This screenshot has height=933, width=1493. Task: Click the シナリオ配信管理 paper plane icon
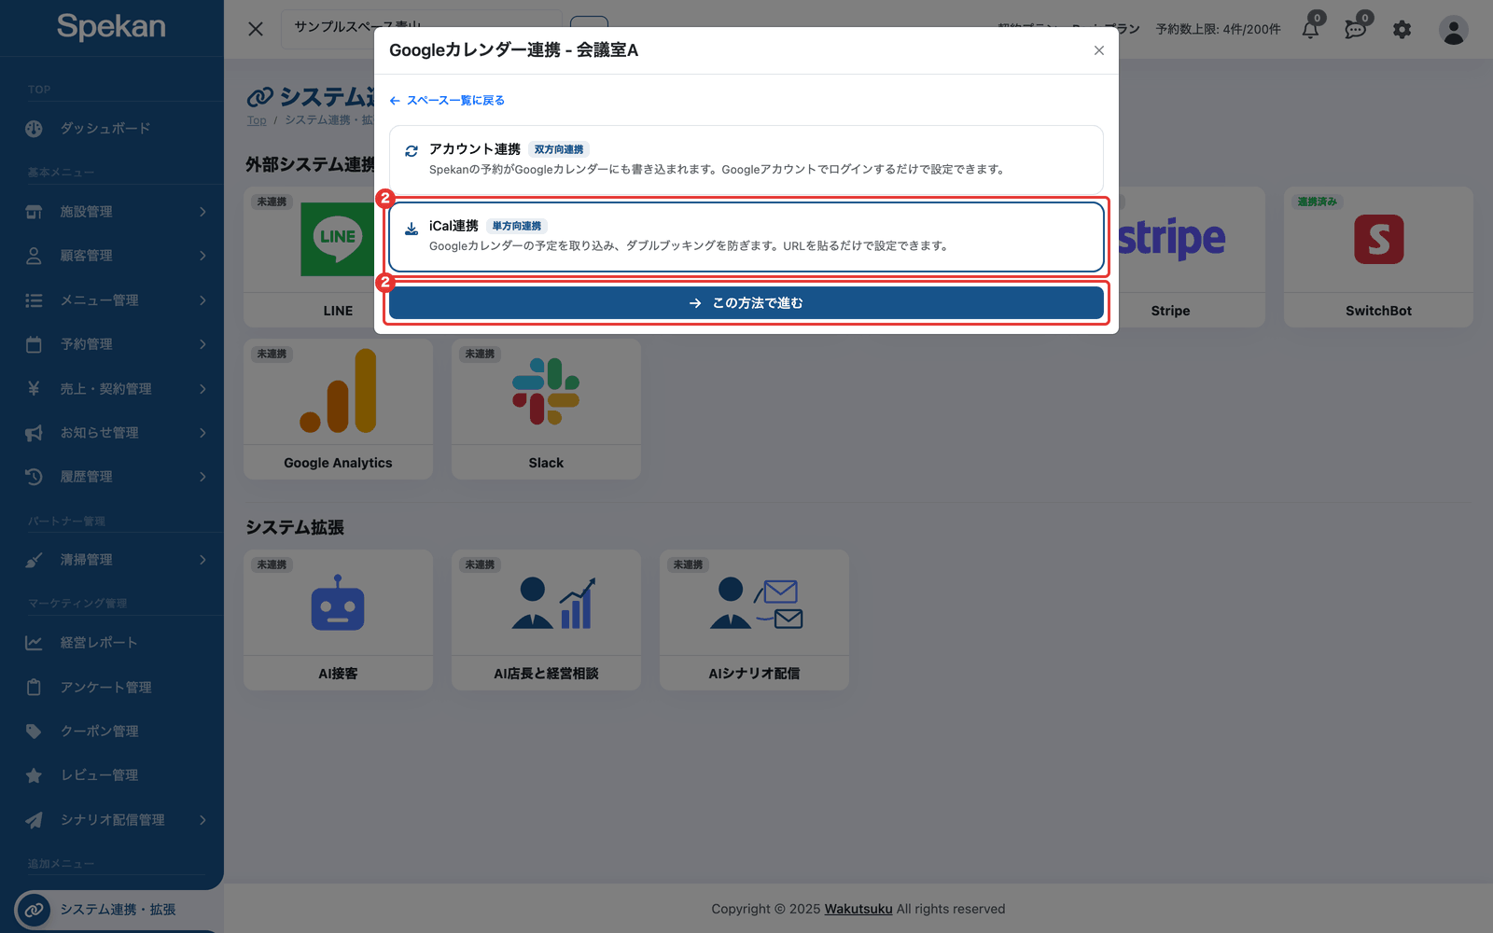point(34,820)
